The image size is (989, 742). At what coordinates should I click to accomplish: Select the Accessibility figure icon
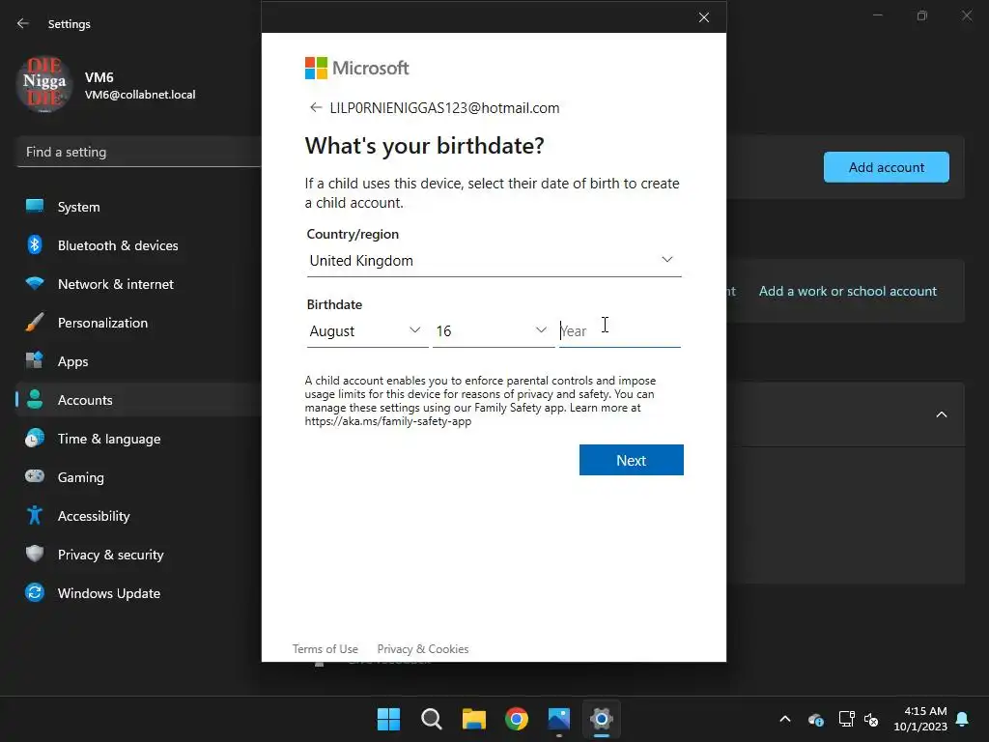pos(35,516)
